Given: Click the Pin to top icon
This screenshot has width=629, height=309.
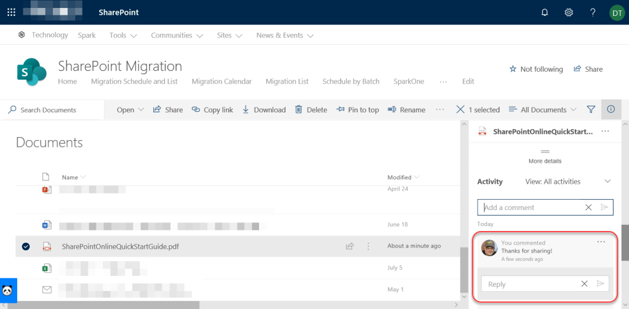Looking at the screenshot, I should 340,110.
